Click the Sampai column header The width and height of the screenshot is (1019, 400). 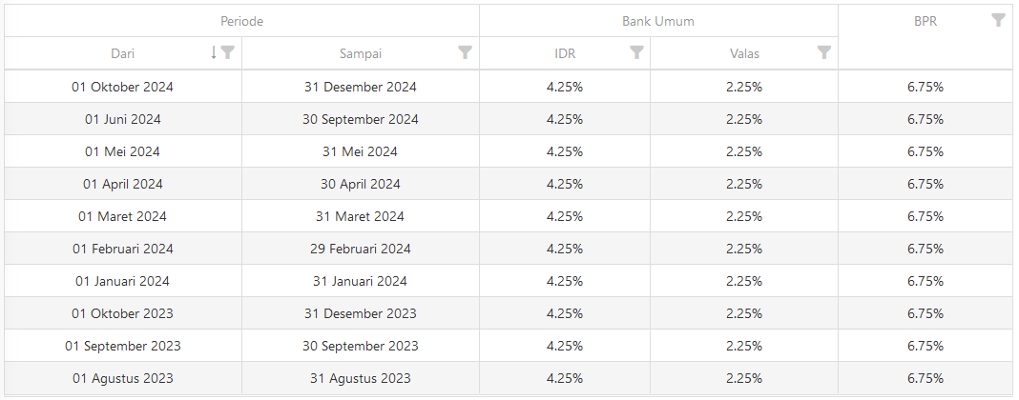pyautogui.click(x=361, y=53)
